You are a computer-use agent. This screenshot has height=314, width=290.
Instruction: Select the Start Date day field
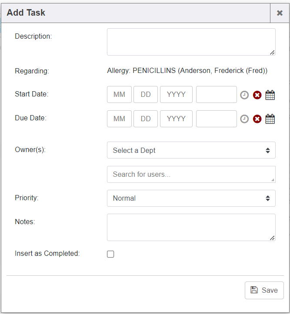pyautogui.click(x=146, y=95)
